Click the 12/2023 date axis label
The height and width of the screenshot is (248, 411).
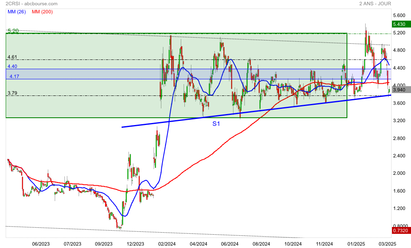(x=135, y=244)
